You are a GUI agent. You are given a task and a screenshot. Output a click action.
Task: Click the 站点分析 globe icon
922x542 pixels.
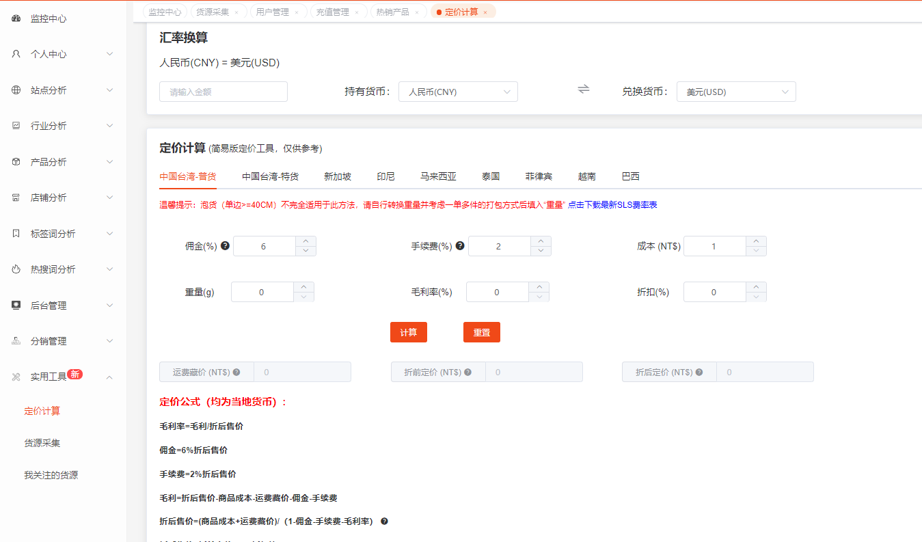tap(16, 90)
